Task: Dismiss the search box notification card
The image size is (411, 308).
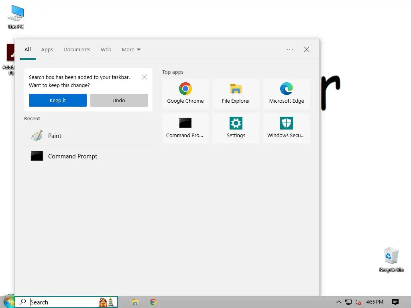Action: 144,77
